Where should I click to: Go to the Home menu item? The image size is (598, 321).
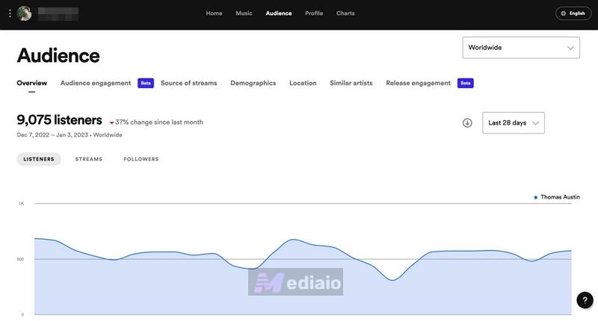[214, 13]
